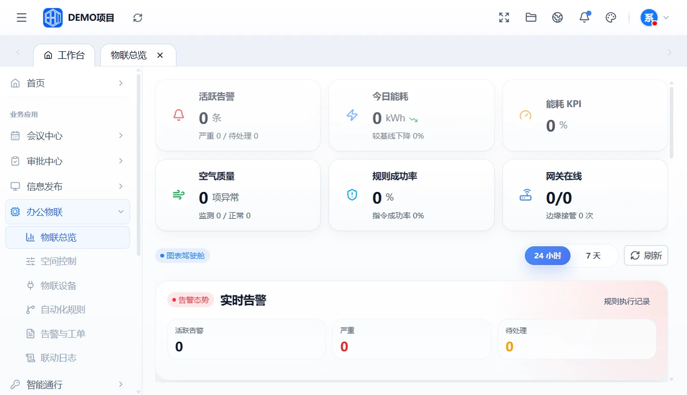Click the globe-style icon in the header

557,18
